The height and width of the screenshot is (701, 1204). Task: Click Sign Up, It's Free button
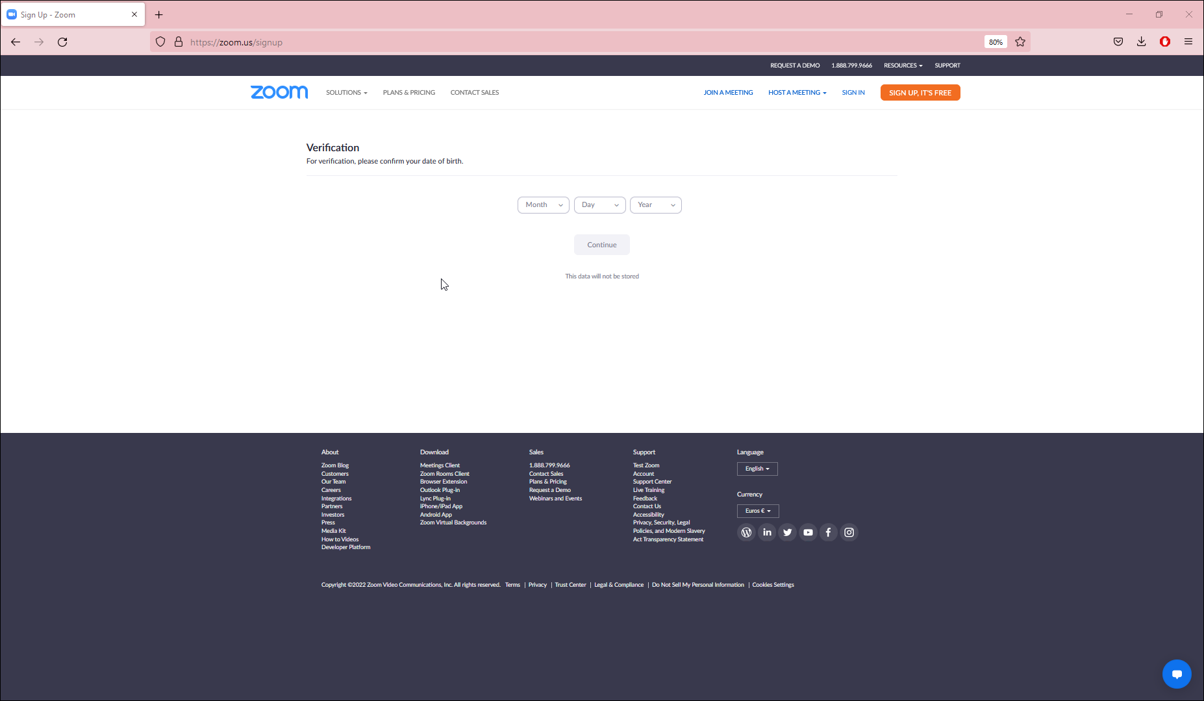[920, 93]
